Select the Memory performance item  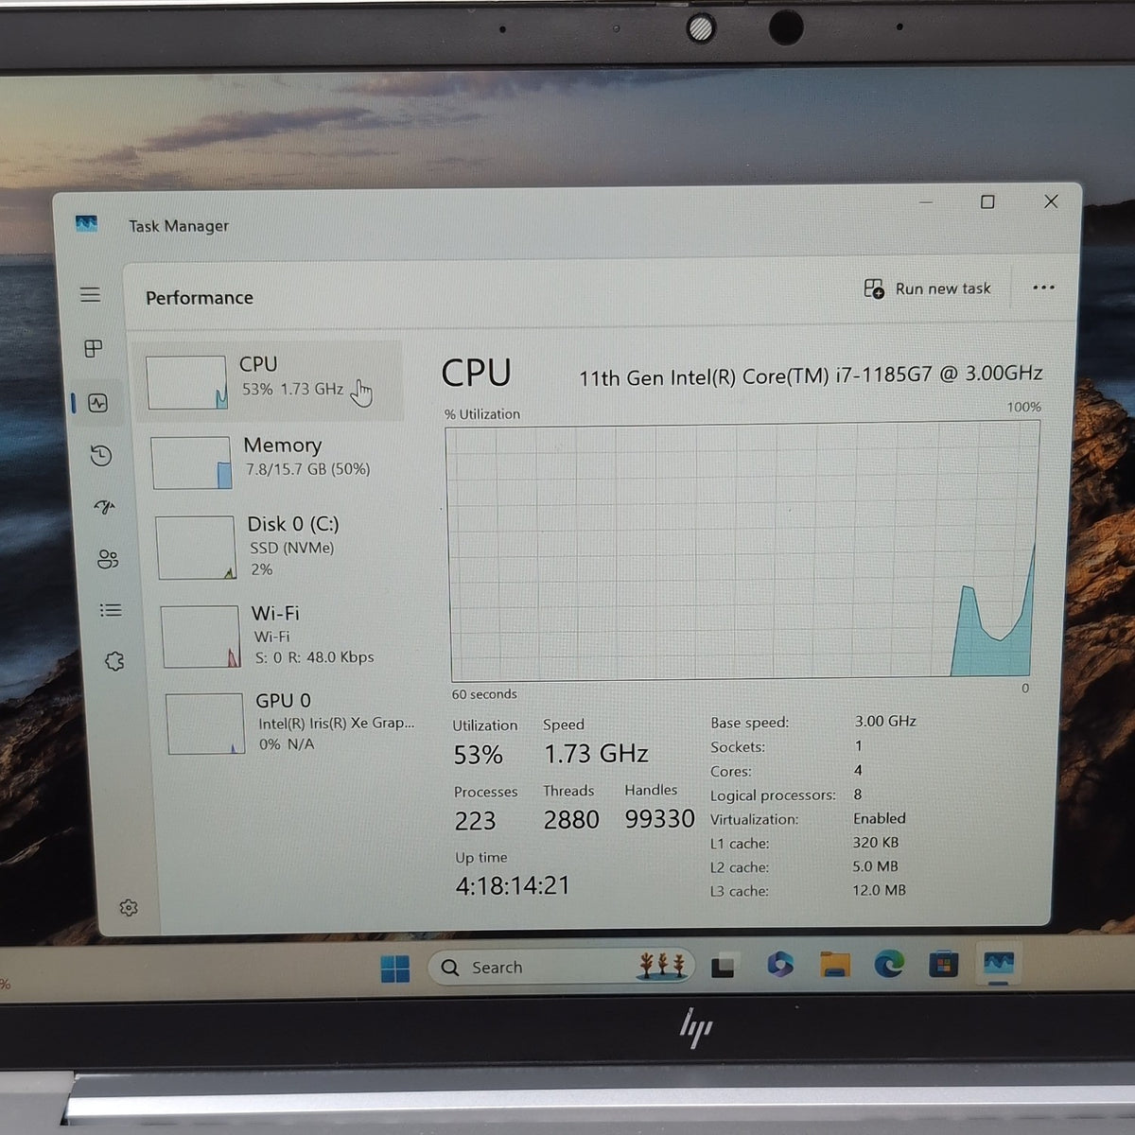click(276, 462)
